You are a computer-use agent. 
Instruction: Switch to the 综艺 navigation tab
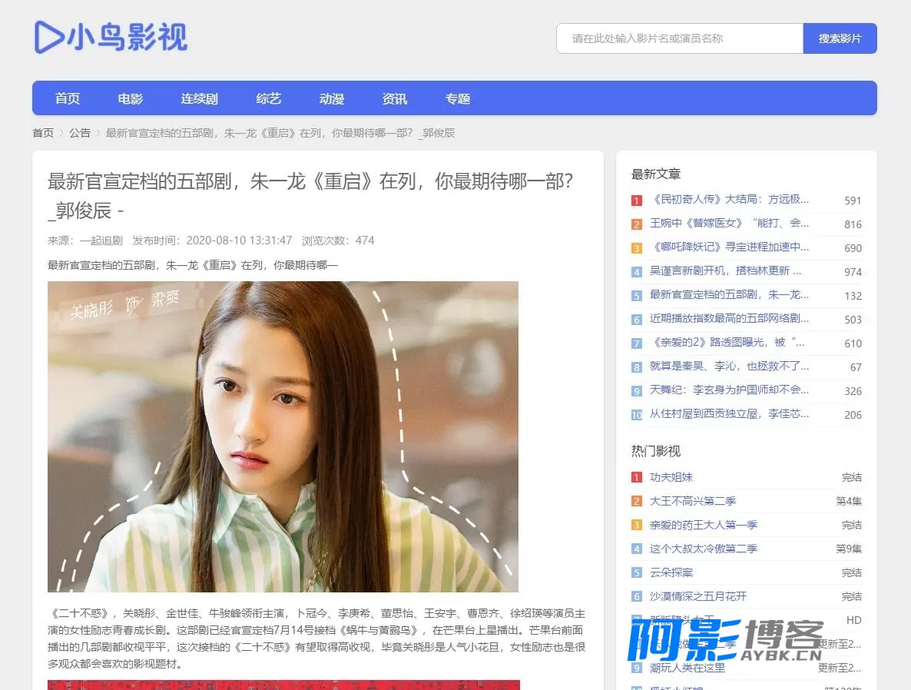click(268, 98)
